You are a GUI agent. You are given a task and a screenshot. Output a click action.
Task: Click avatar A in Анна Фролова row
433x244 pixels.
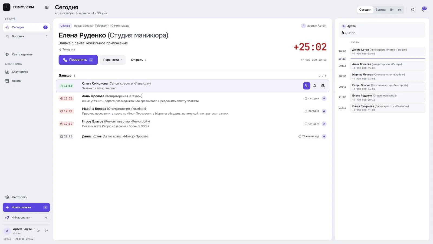[x=324, y=98]
